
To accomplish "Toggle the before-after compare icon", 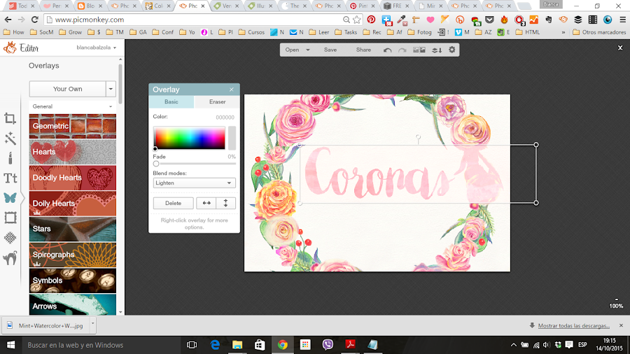I will (419, 50).
